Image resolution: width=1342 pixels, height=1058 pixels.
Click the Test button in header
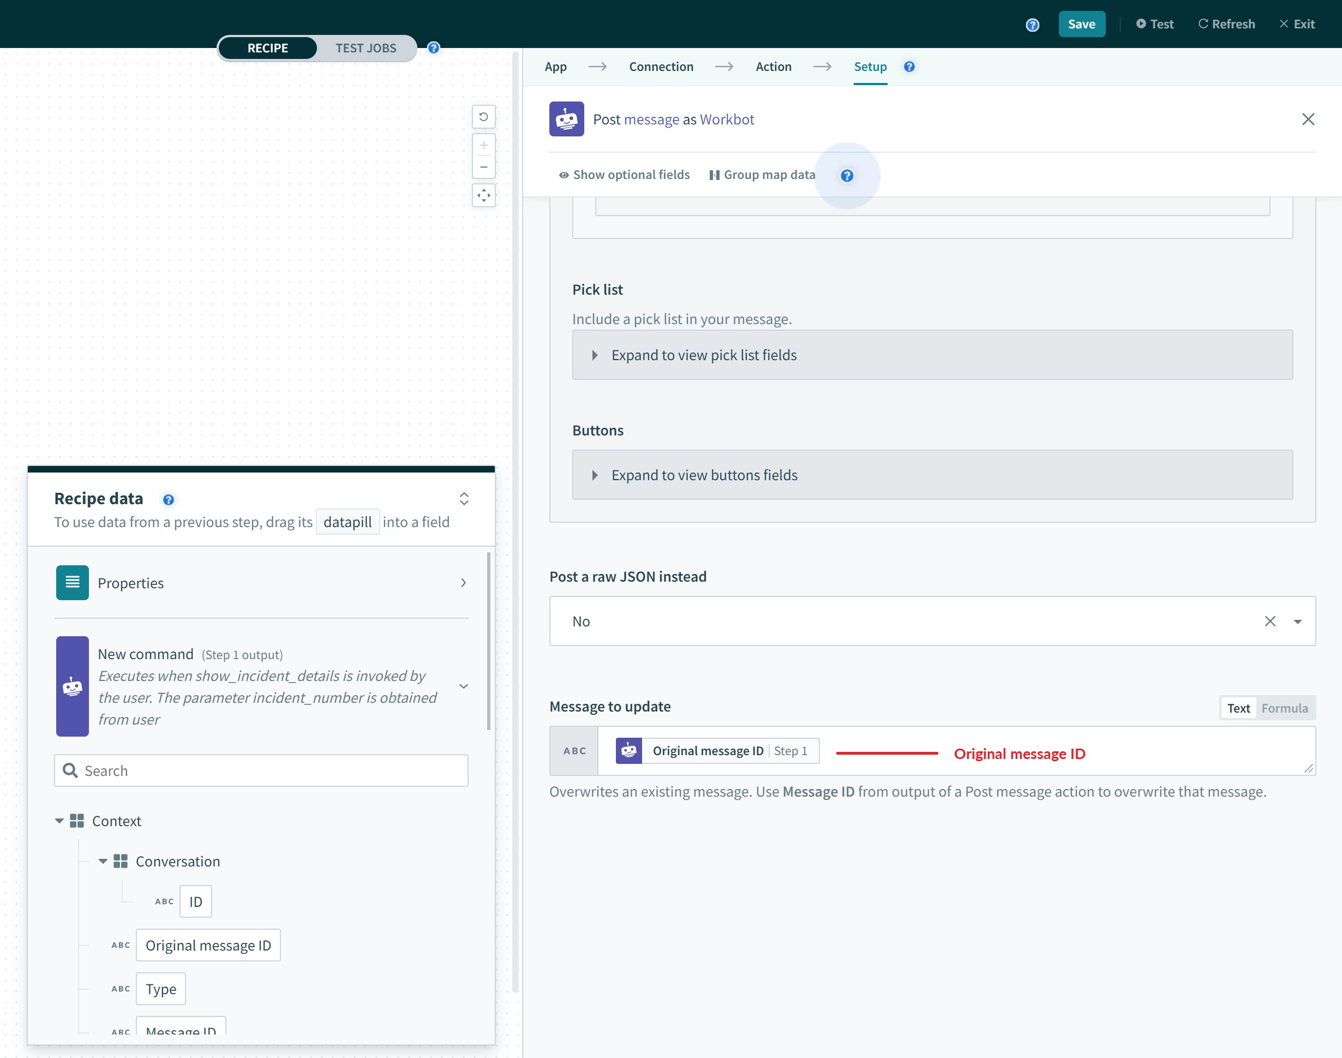coord(1154,24)
